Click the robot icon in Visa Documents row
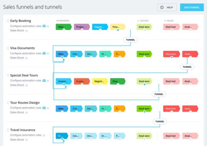This screenshot has height=146, width=207. (x=44, y=53)
